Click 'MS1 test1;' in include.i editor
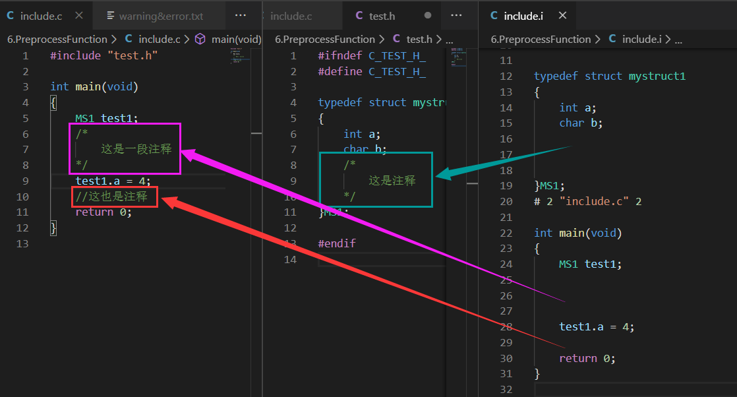 tap(591, 264)
